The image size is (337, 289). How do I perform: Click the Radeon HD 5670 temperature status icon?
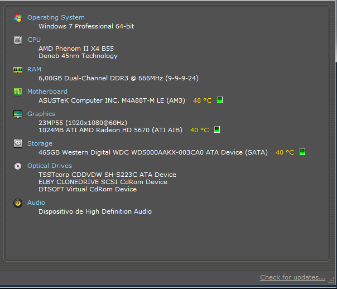pos(217,129)
